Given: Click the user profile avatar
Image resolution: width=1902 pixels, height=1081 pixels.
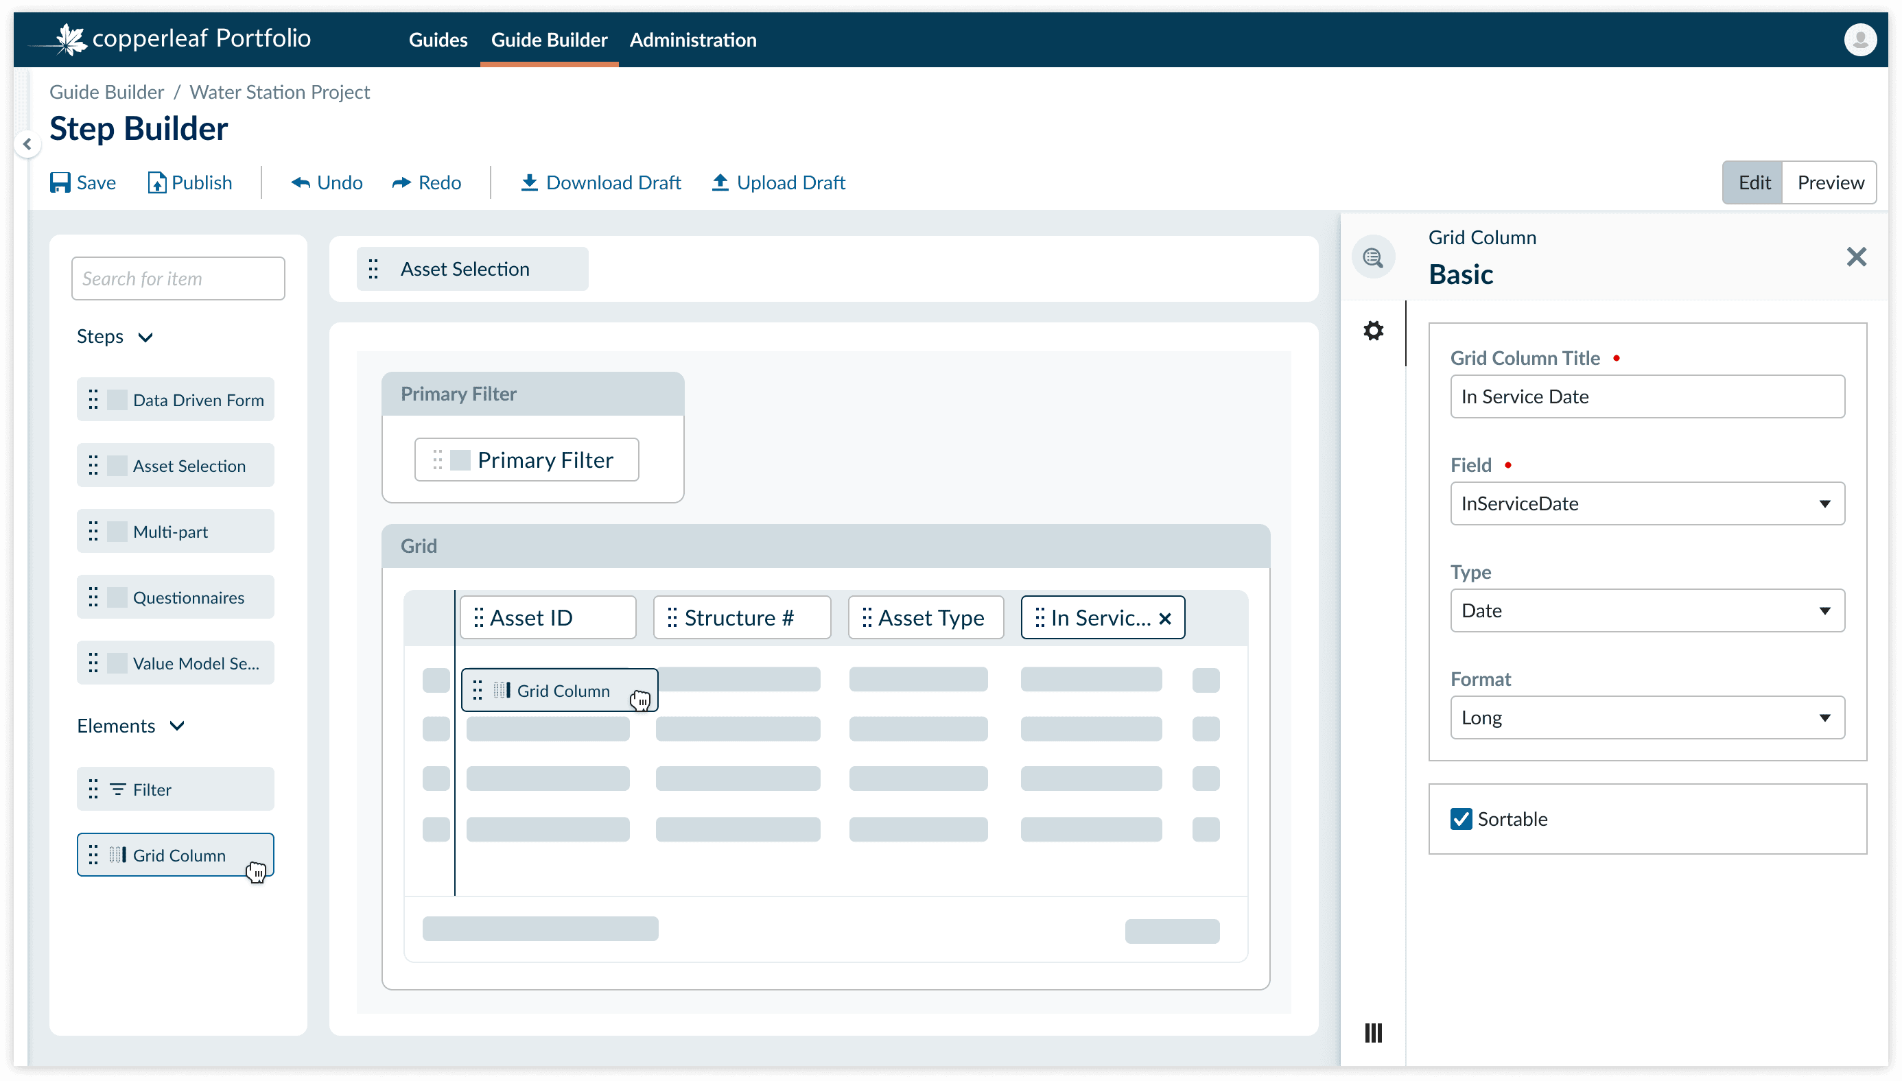Looking at the screenshot, I should [x=1859, y=39].
